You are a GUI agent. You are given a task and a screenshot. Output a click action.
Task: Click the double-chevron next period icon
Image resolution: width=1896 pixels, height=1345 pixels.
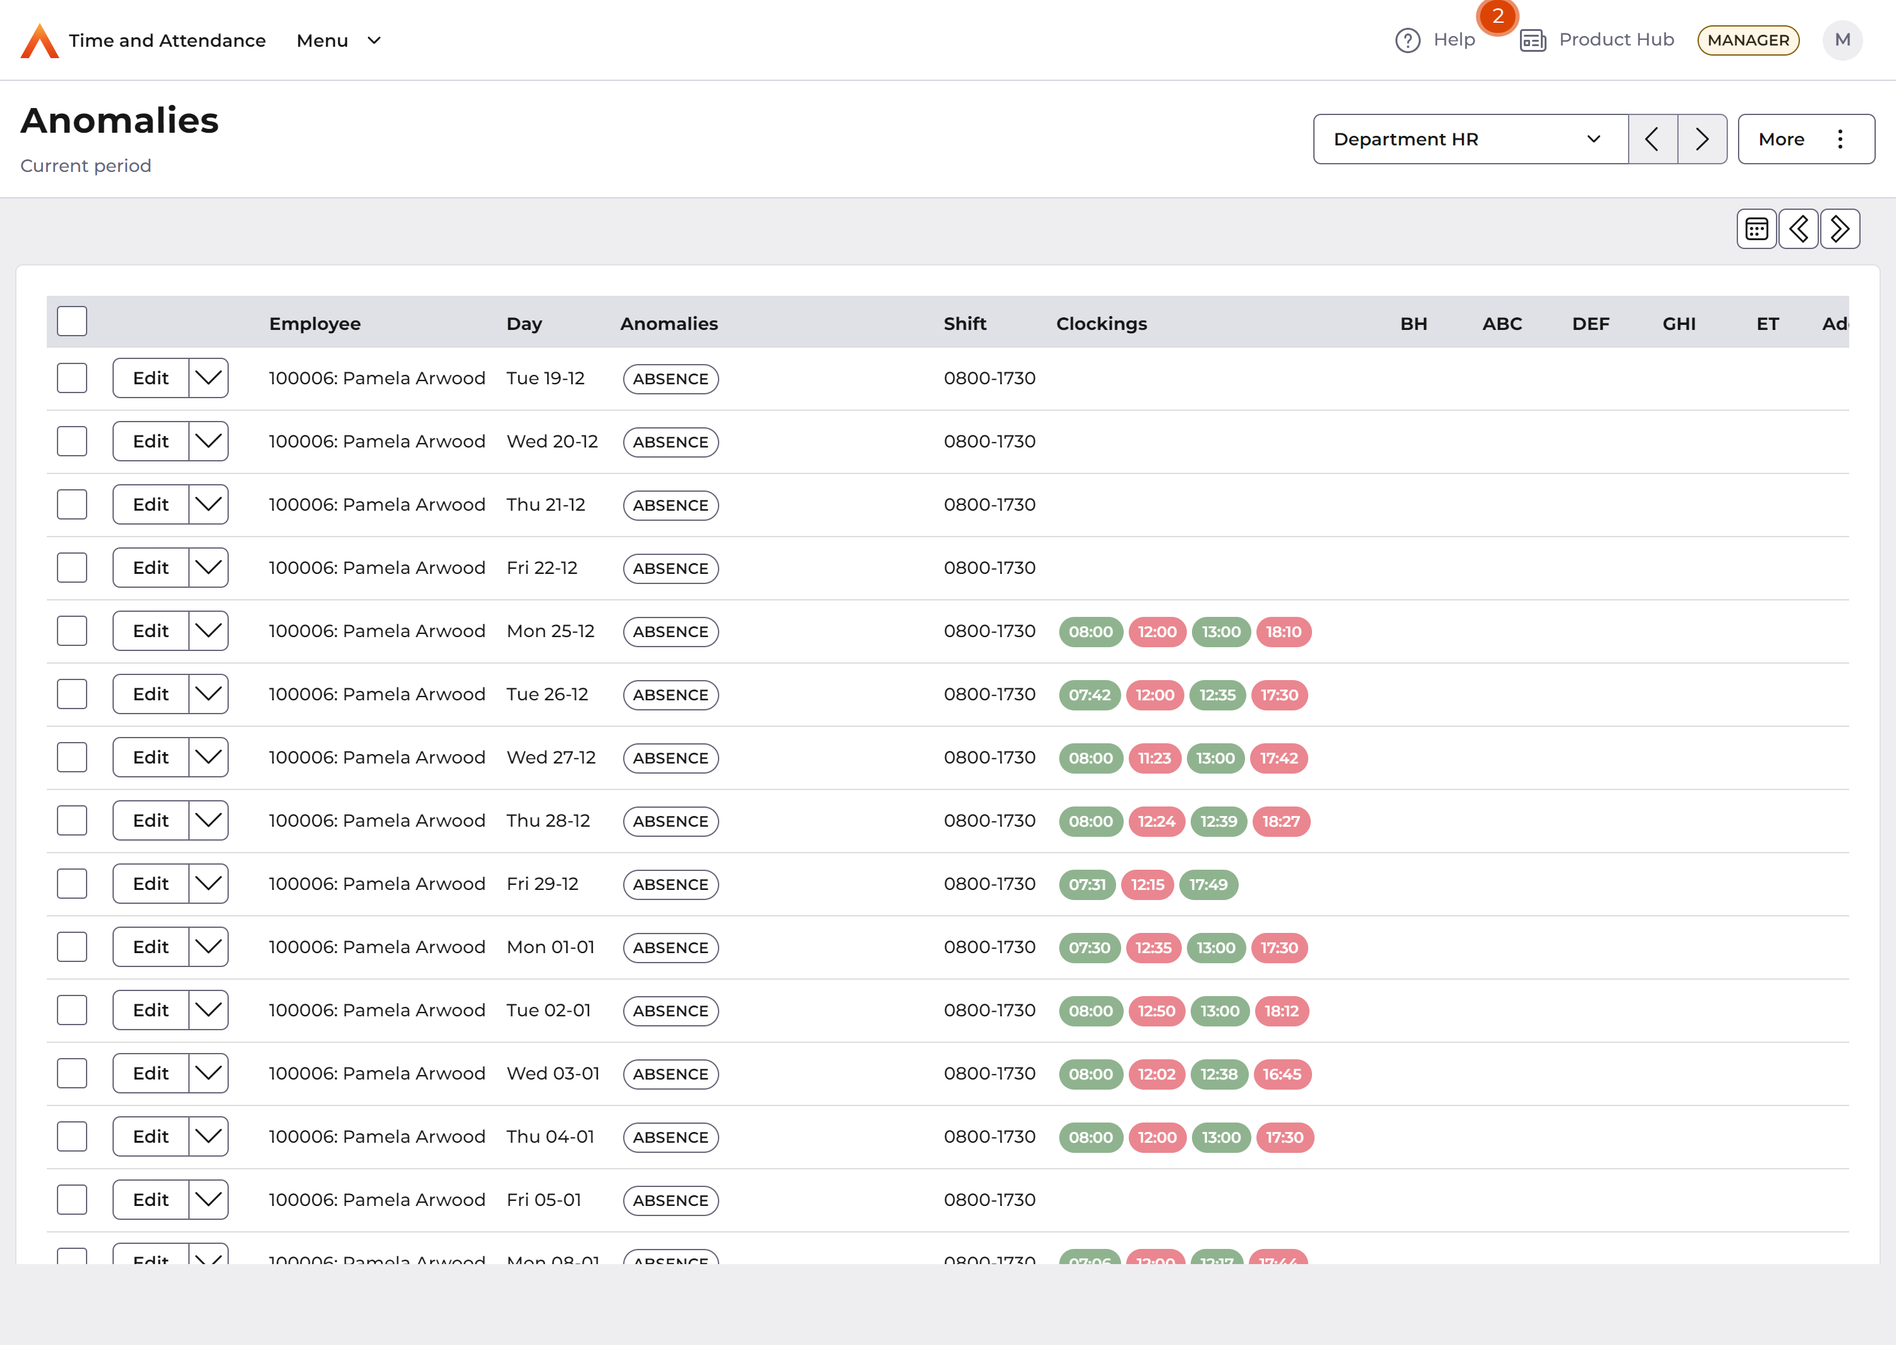coord(1840,229)
